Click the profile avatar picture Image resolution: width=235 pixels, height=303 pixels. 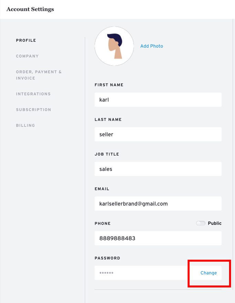pyautogui.click(x=114, y=46)
